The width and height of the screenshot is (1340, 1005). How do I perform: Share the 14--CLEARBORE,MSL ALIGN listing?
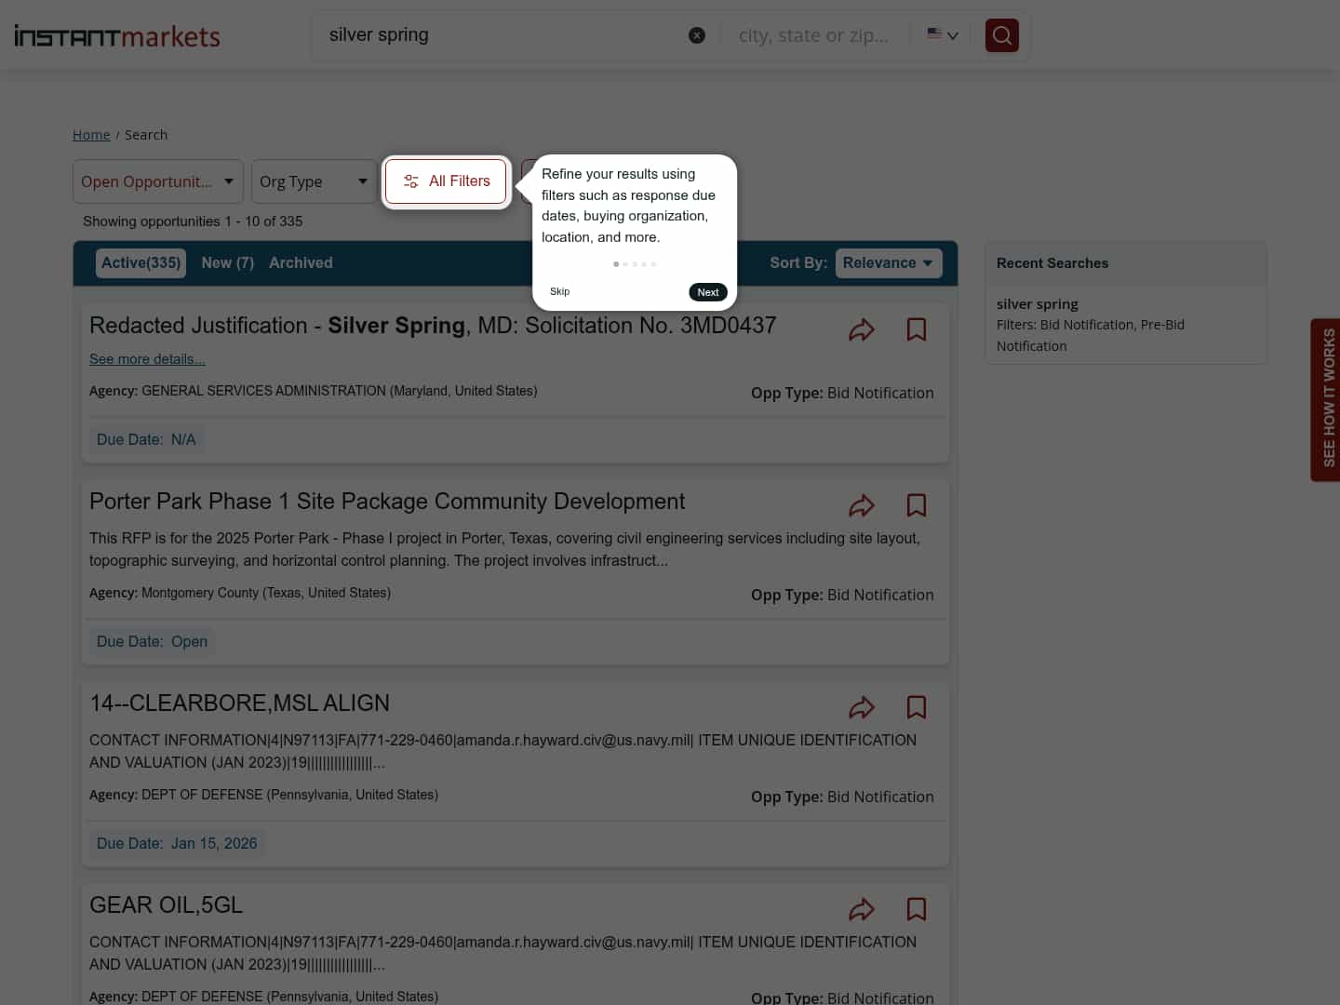click(x=861, y=707)
